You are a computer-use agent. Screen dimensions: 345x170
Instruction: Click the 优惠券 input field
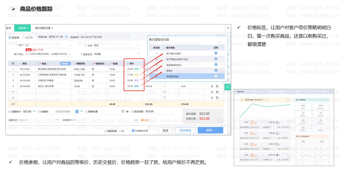point(63,112)
